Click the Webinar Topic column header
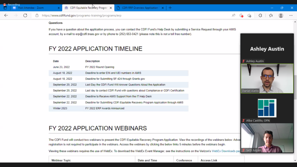This screenshot has height=167, width=297. pos(61,160)
